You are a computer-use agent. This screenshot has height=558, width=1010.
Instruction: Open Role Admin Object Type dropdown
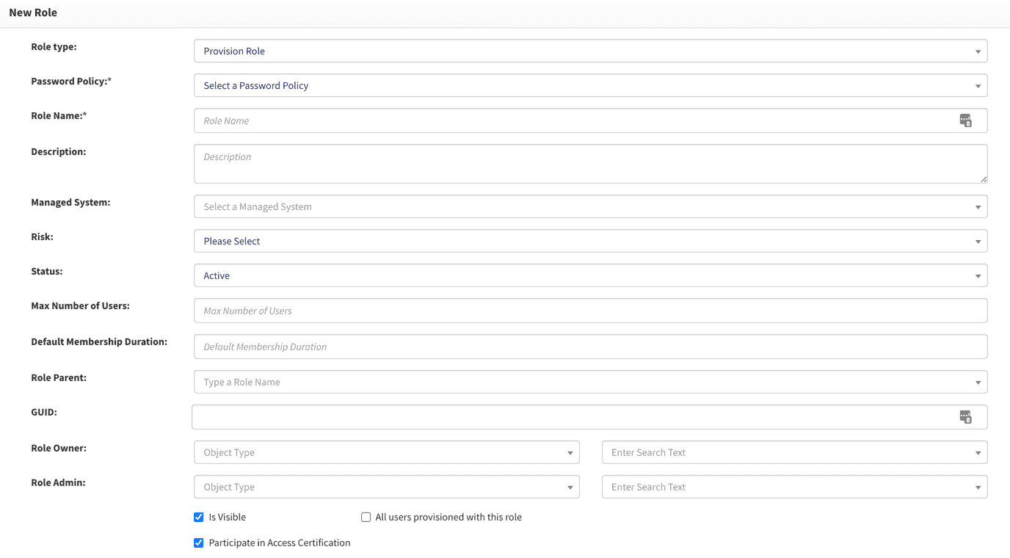[386, 488]
